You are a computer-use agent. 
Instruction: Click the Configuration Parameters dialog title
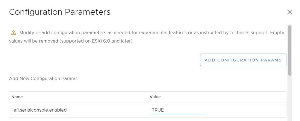coord(60,12)
